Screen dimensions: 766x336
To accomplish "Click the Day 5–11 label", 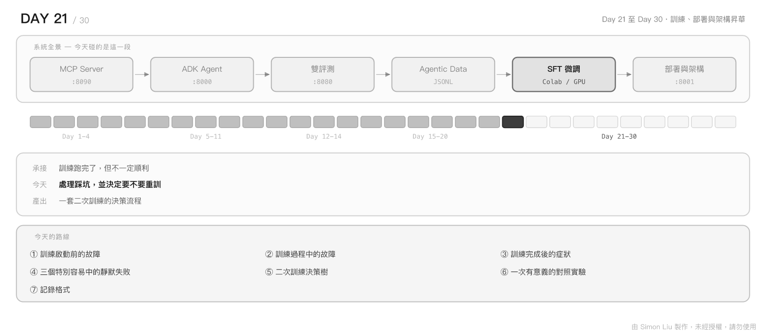I will [x=205, y=137].
